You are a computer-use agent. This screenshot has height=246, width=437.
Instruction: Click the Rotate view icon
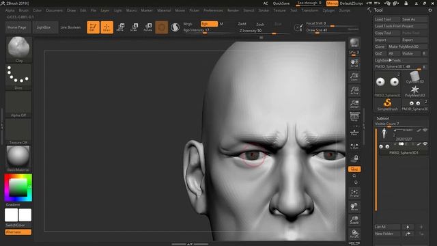point(354,234)
